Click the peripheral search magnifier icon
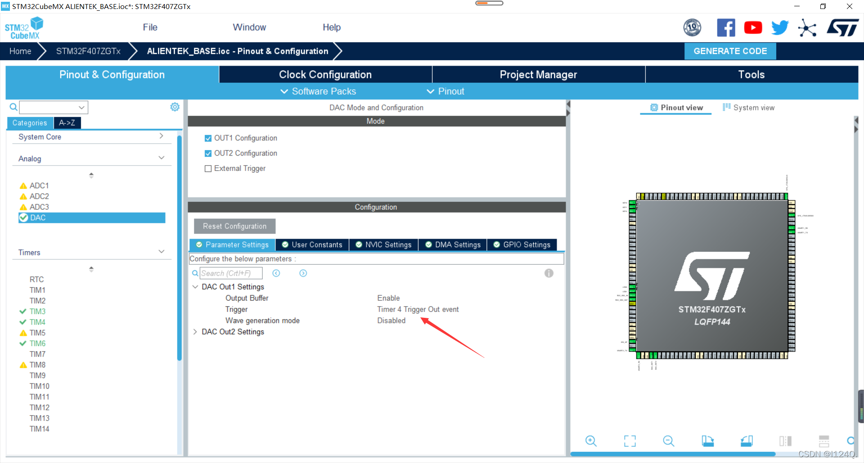 [13, 107]
